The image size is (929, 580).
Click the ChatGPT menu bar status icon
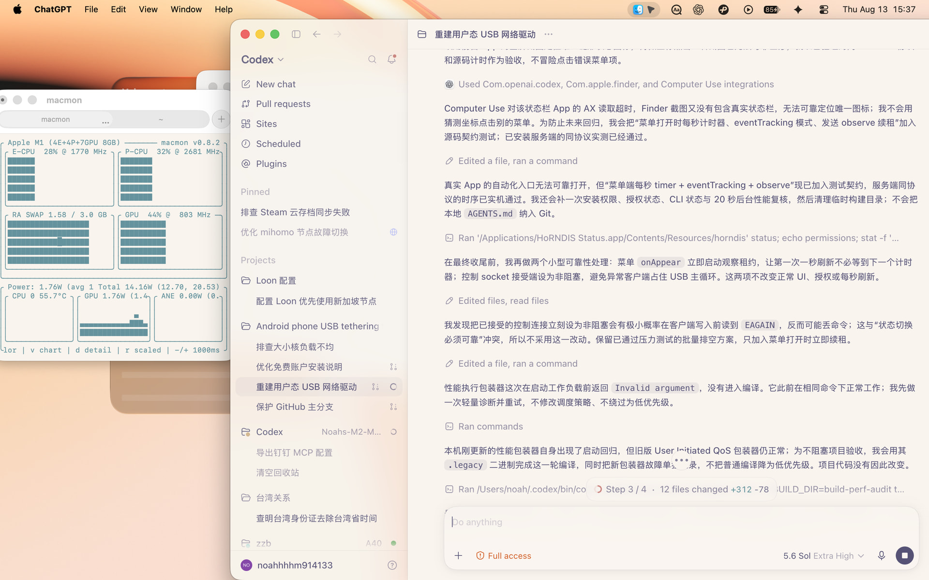click(x=698, y=9)
